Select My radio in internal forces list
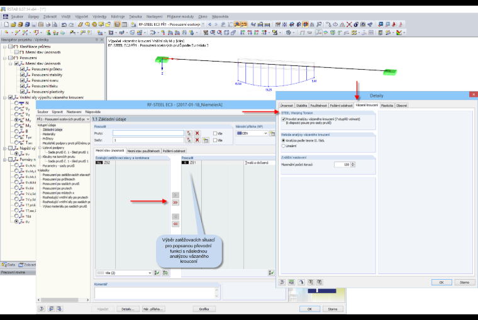Screen dimensions: 478x320 [x=16, y=120]
